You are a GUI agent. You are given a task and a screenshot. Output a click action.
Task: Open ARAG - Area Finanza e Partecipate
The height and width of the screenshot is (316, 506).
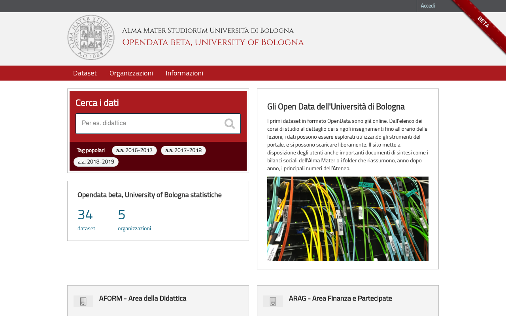[x=340, y=298]
